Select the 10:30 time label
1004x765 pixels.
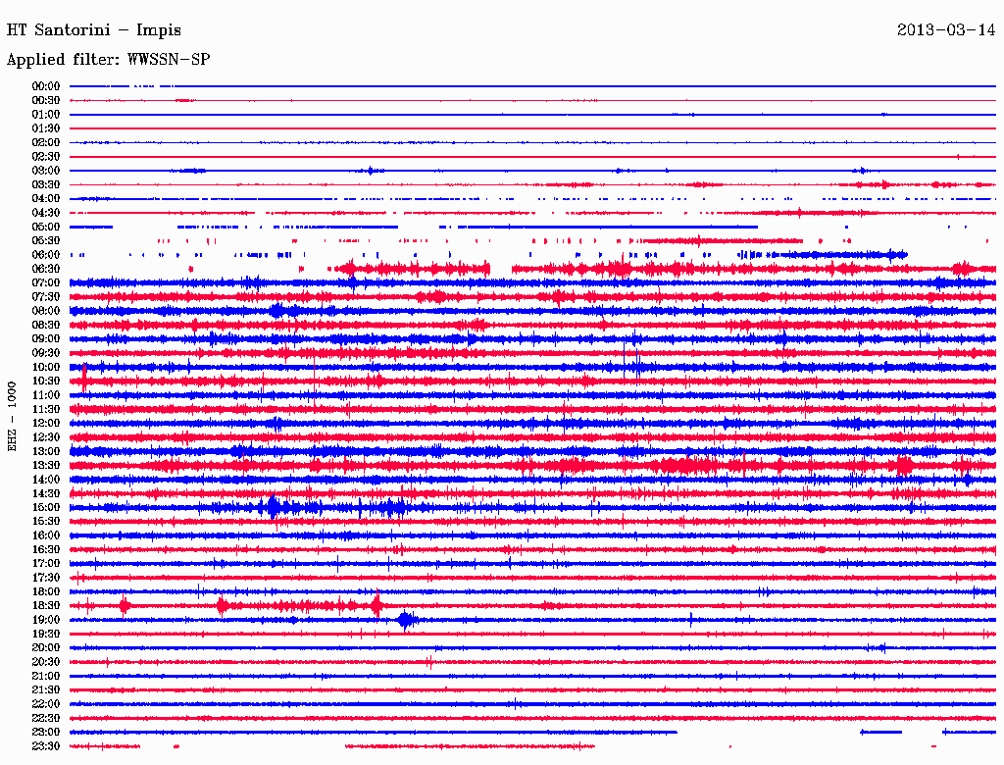tap(46, 382)
